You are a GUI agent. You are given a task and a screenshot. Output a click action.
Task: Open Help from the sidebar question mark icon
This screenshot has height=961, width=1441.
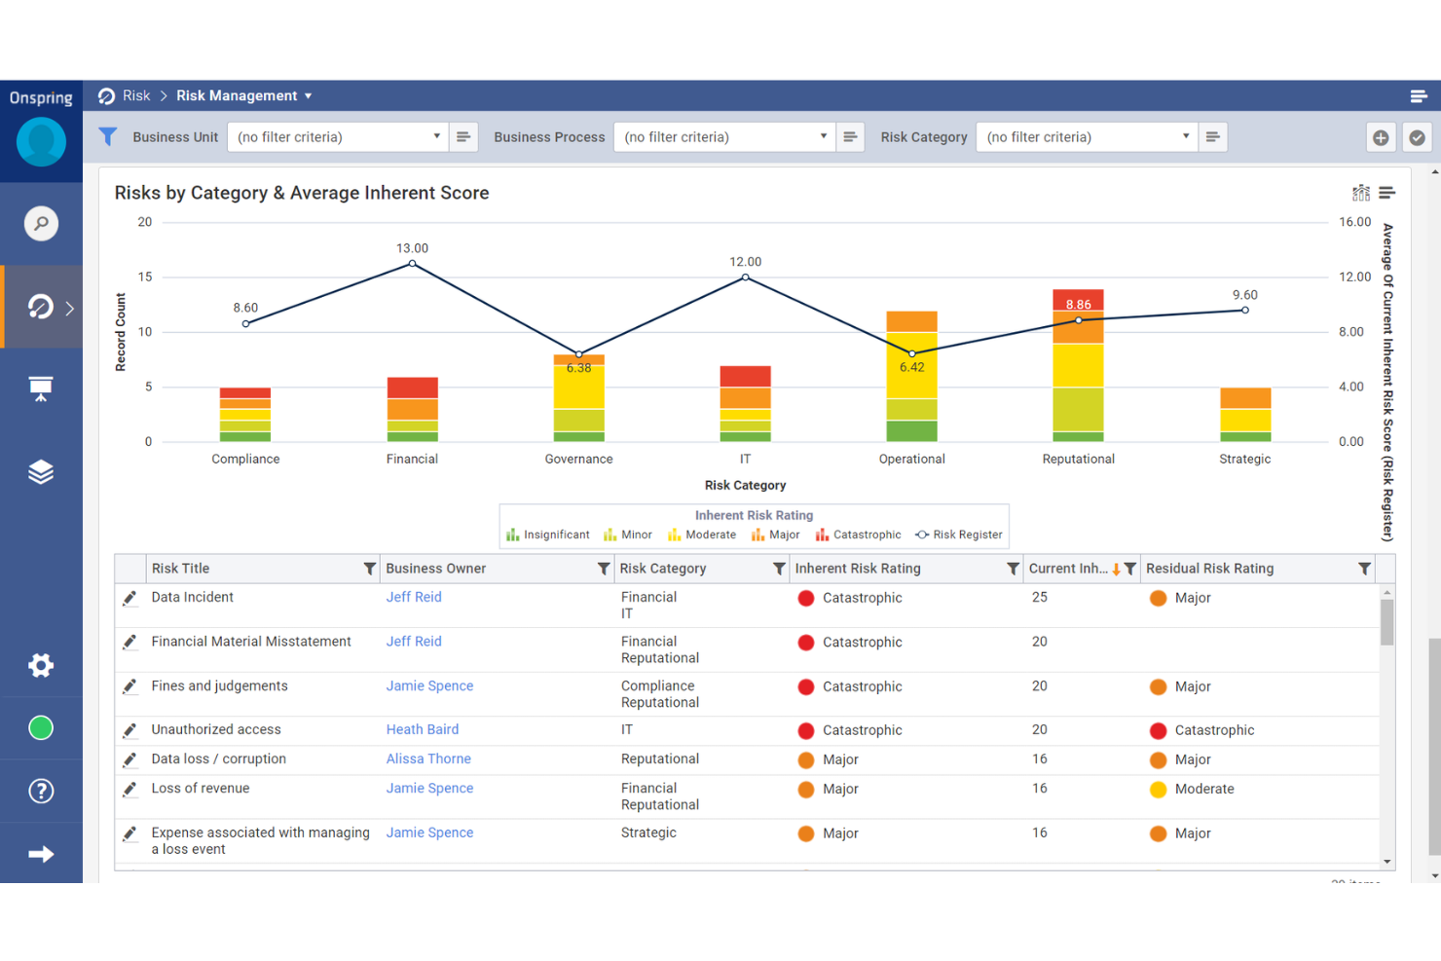point(41,791)
